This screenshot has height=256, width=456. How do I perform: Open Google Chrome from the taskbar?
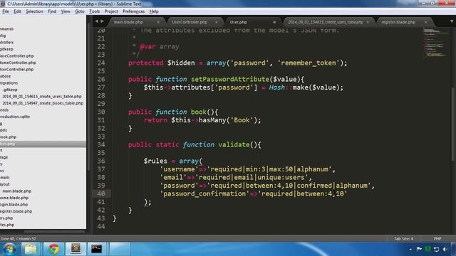[x=54, y=249]
